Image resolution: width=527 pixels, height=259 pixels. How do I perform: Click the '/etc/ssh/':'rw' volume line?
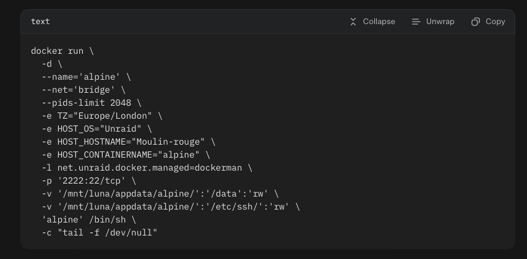171,206
